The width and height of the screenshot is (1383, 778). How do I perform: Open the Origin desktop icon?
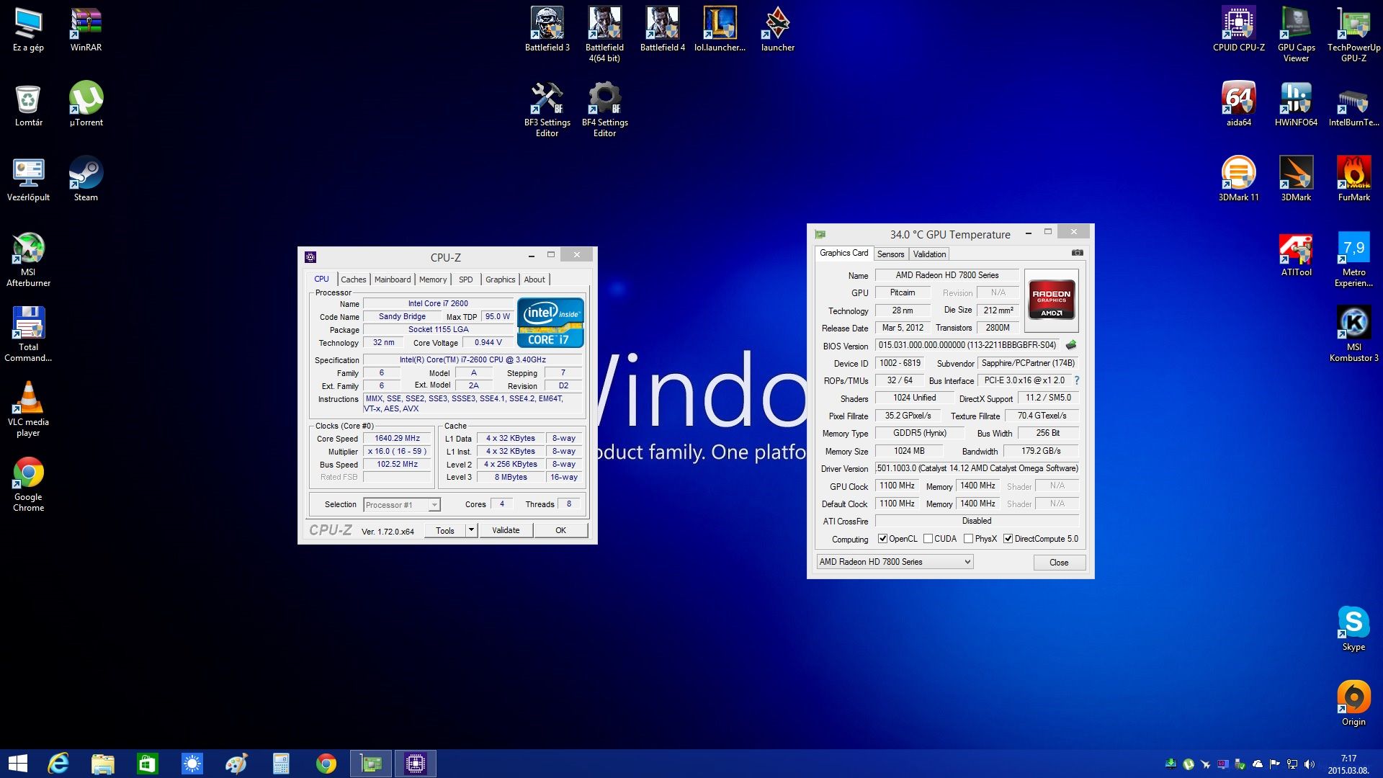1353,703
